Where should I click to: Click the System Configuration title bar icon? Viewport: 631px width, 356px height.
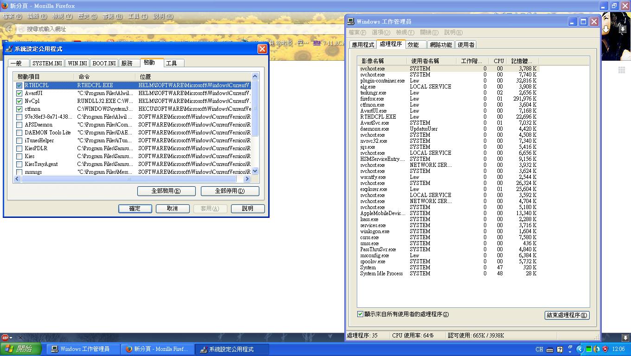tap(9, 49)
